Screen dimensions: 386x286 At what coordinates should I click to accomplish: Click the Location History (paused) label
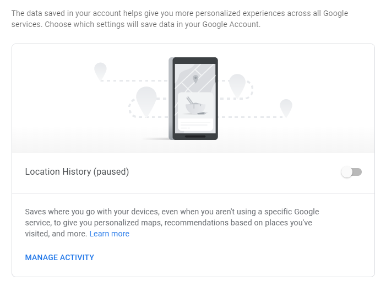[77, 172]
